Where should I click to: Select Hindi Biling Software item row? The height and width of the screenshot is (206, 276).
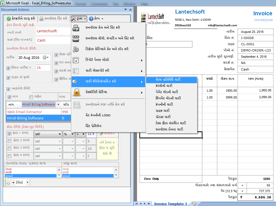coord(38,118)
